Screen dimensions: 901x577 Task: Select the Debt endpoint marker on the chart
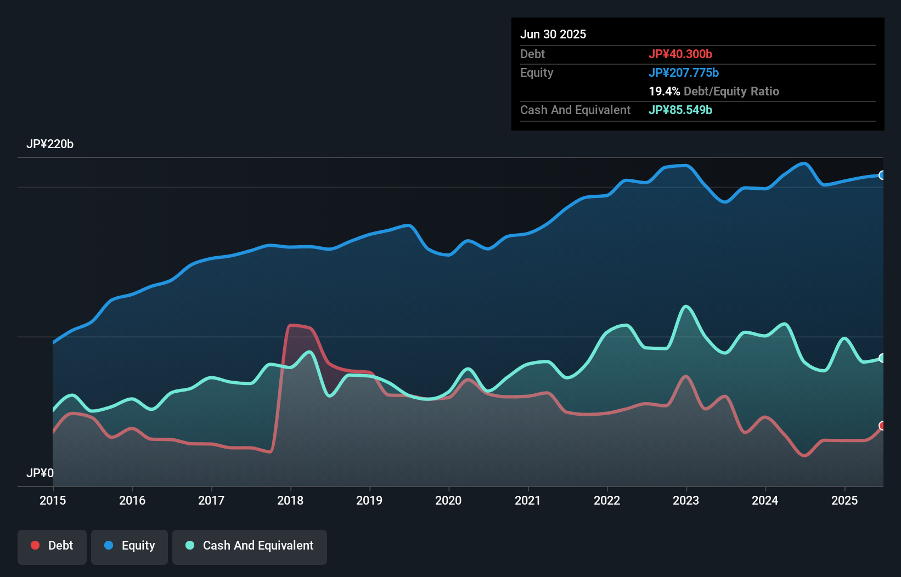[881, 425]
